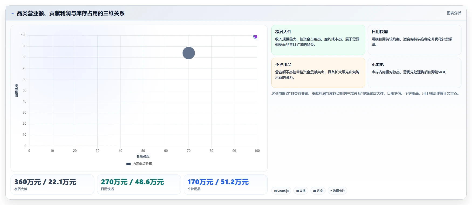Select the 170万元 / 51.2万元 stat card

(225, 184)
